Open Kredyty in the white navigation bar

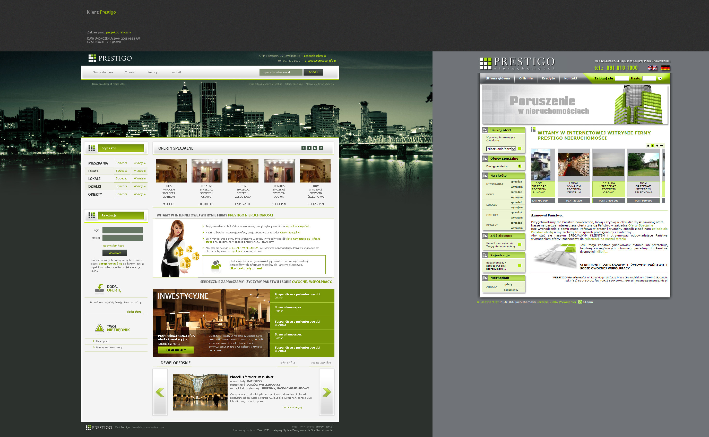click(152, 72)
